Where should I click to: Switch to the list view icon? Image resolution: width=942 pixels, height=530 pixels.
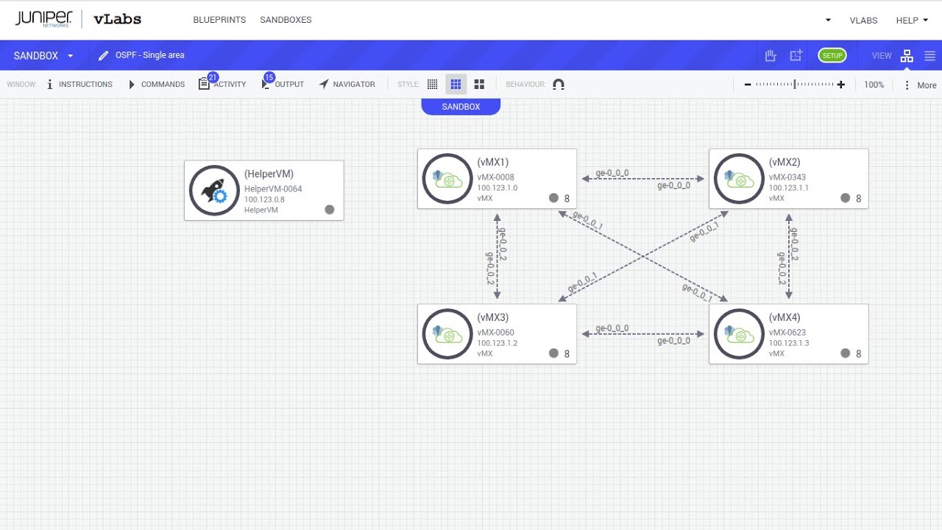(x=929, y=56)
